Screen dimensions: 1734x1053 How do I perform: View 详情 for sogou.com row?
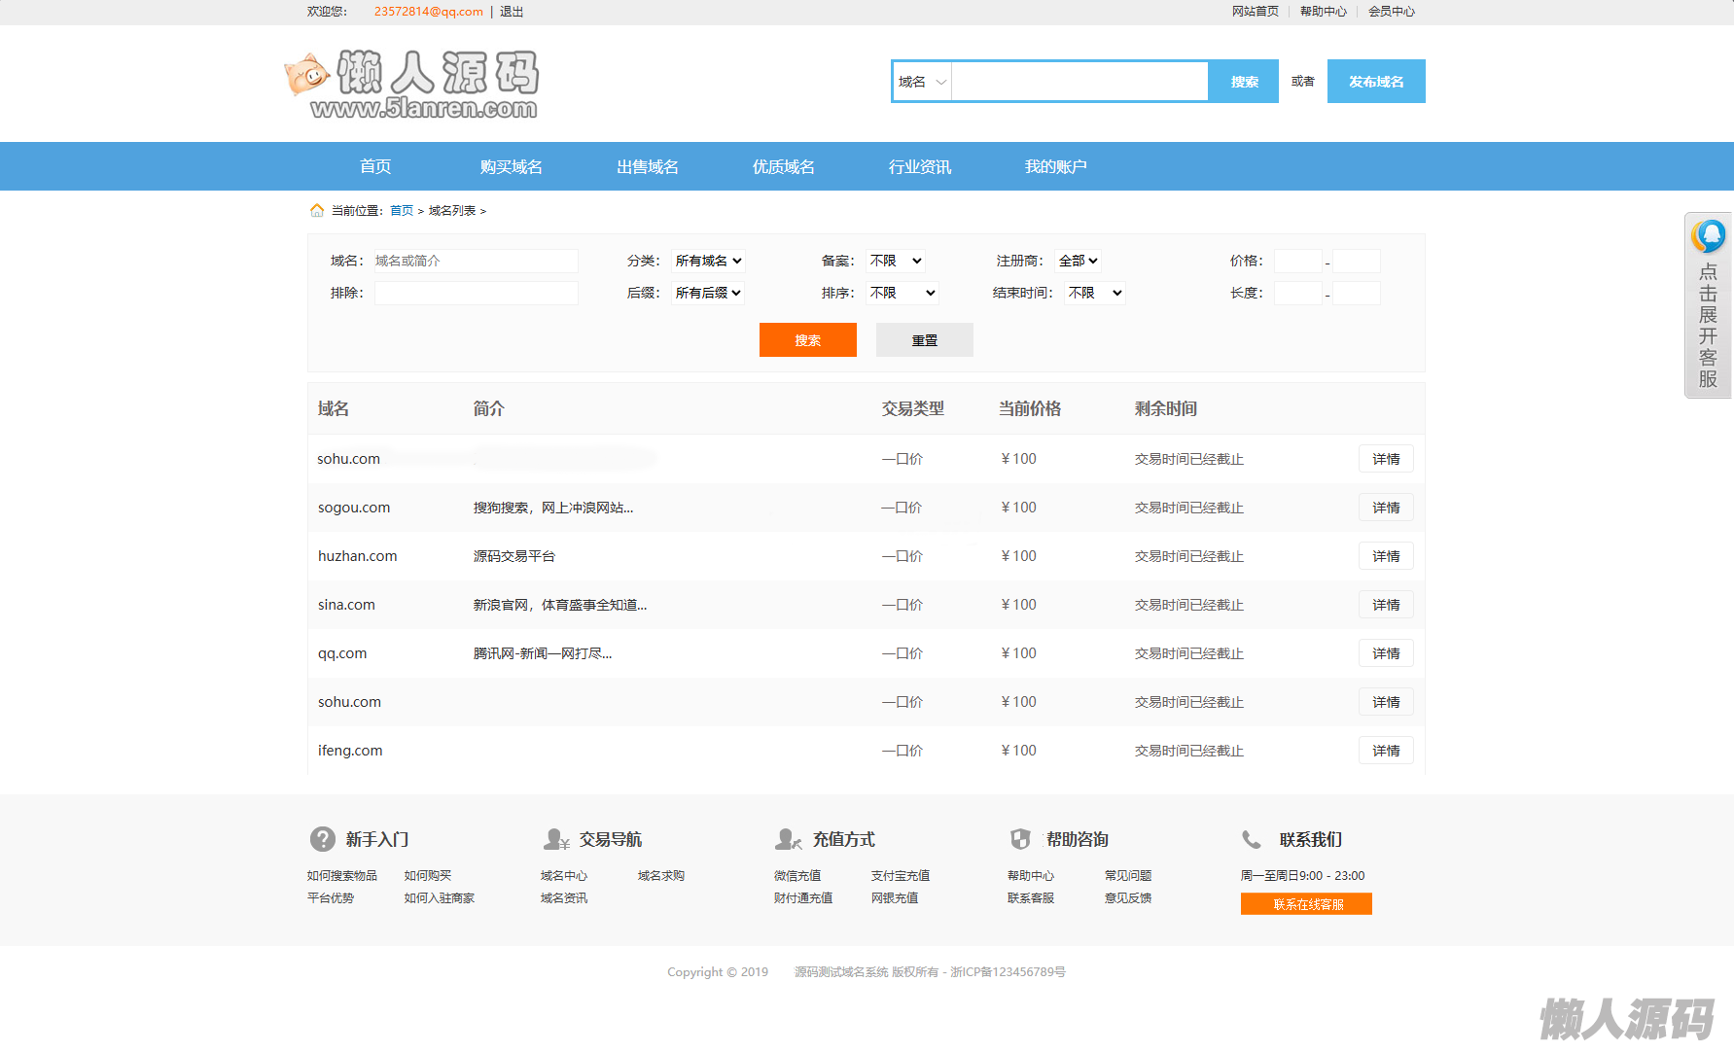click(1385, 508)
